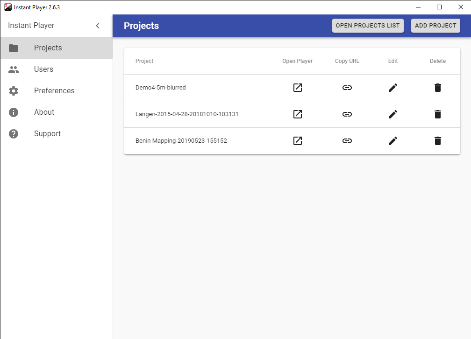Select the Benin Mapping-20190523-155152 project name
The width and height of the screenshot is (471, 339).
181,141
